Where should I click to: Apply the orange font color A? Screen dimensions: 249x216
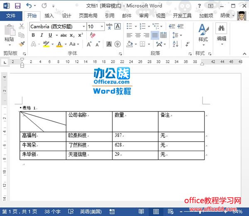59,44
